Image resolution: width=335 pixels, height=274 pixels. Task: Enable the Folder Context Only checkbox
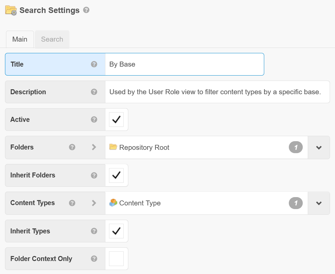116,259
